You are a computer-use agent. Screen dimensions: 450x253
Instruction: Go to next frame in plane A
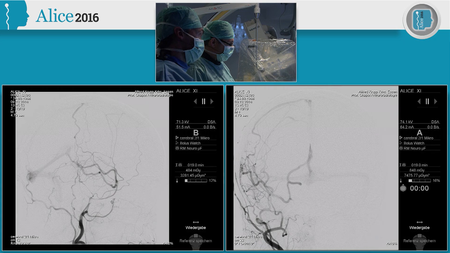(436, 102)
